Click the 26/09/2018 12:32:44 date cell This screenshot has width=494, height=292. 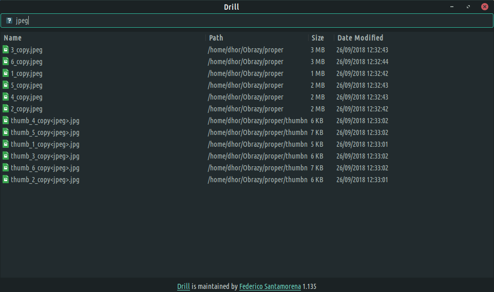coord(363,62)
